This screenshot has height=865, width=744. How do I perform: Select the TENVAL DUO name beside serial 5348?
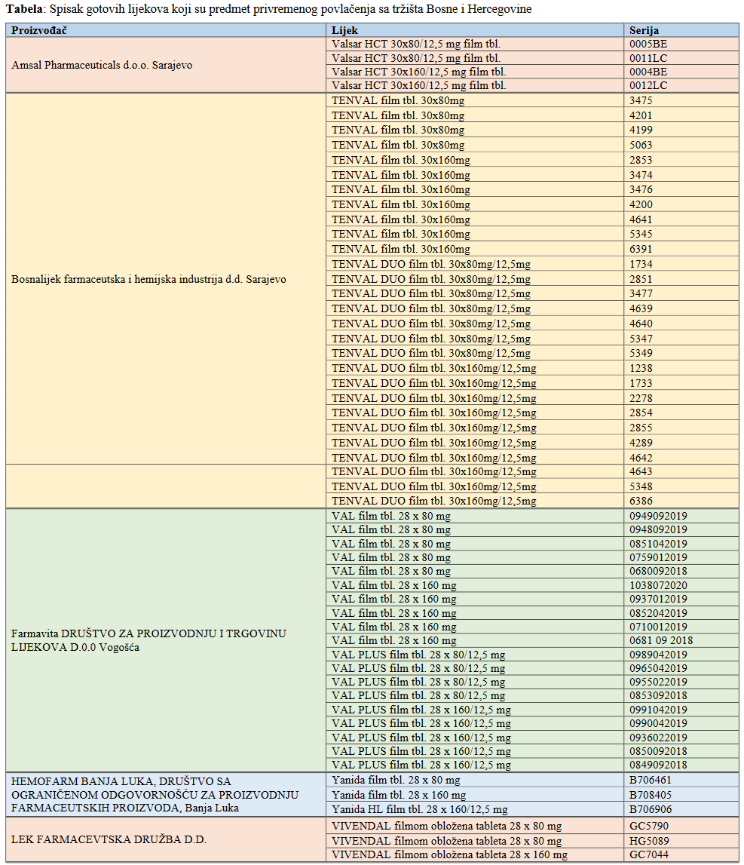pos(434,486)
